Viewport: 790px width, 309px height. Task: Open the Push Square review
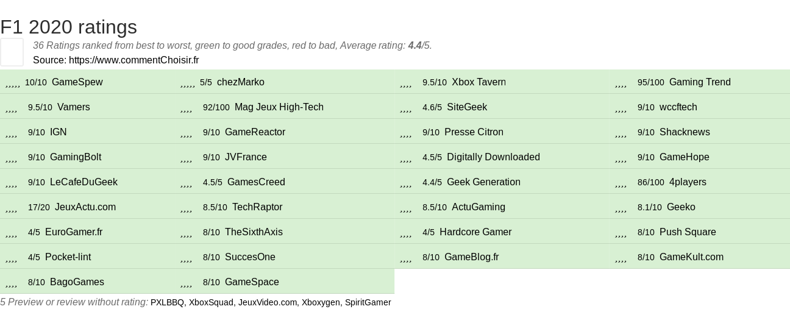click(x=688, y=232)
